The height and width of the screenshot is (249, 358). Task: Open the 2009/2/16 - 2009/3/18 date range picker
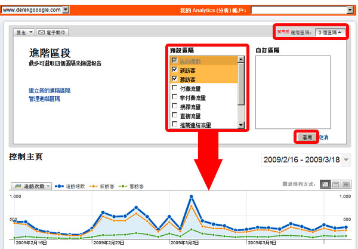coord(306,159)
